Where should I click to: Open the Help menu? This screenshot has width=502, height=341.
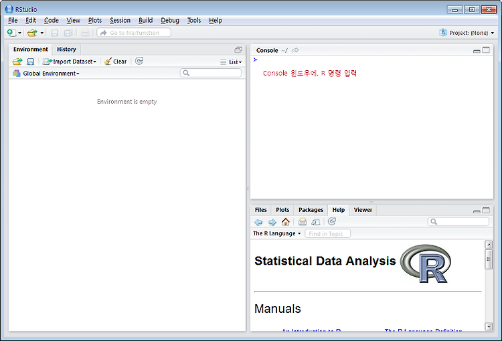click(x=216, y=20)
